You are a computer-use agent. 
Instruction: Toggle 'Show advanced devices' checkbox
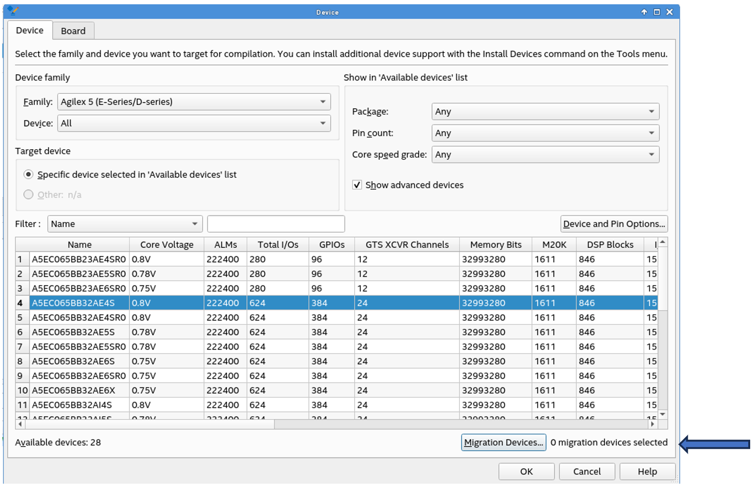[357, 185]
